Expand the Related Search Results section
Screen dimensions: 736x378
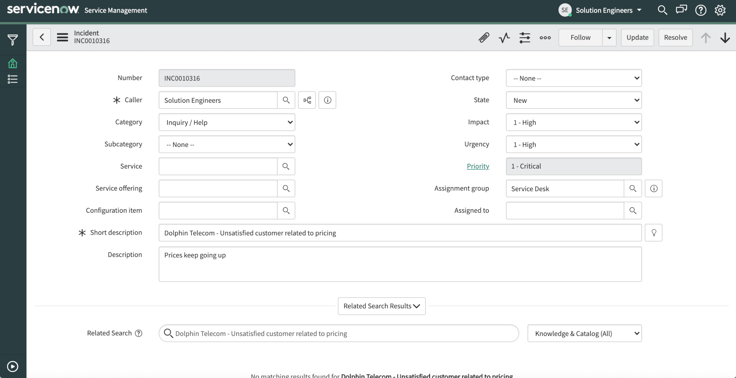[x=381, y=306]
